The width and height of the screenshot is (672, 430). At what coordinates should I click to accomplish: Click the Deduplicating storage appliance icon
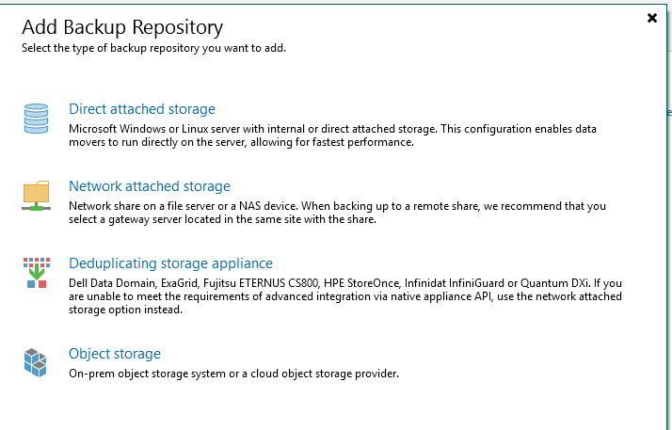[37, 273]
